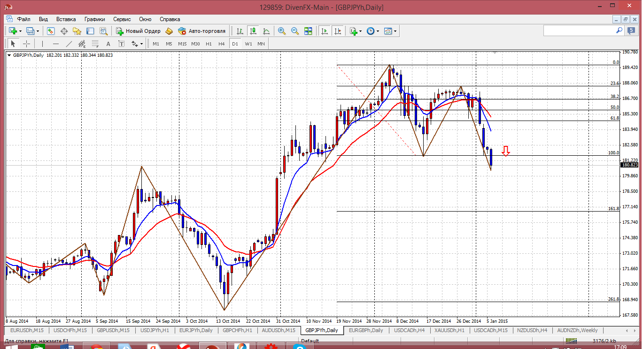The height and width of the screenshot is (349, 643).
Task: Enable Авто-торговля button
Action: pos(202,31)
